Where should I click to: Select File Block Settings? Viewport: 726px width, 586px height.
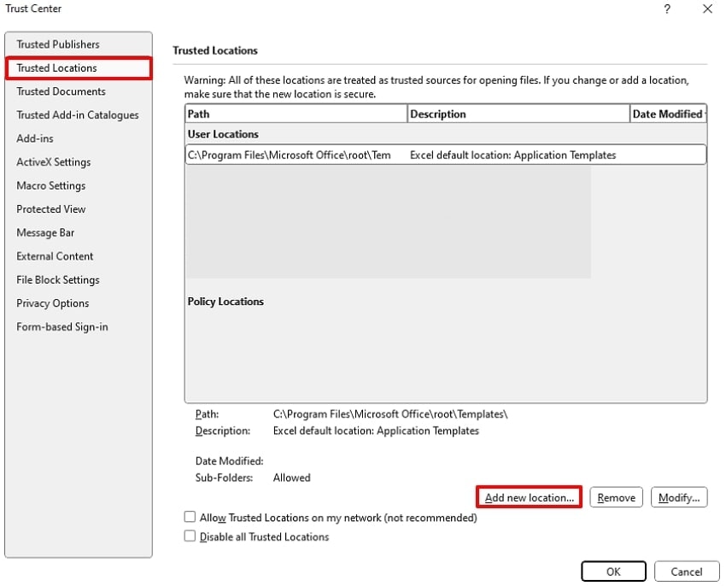[58, 280]
